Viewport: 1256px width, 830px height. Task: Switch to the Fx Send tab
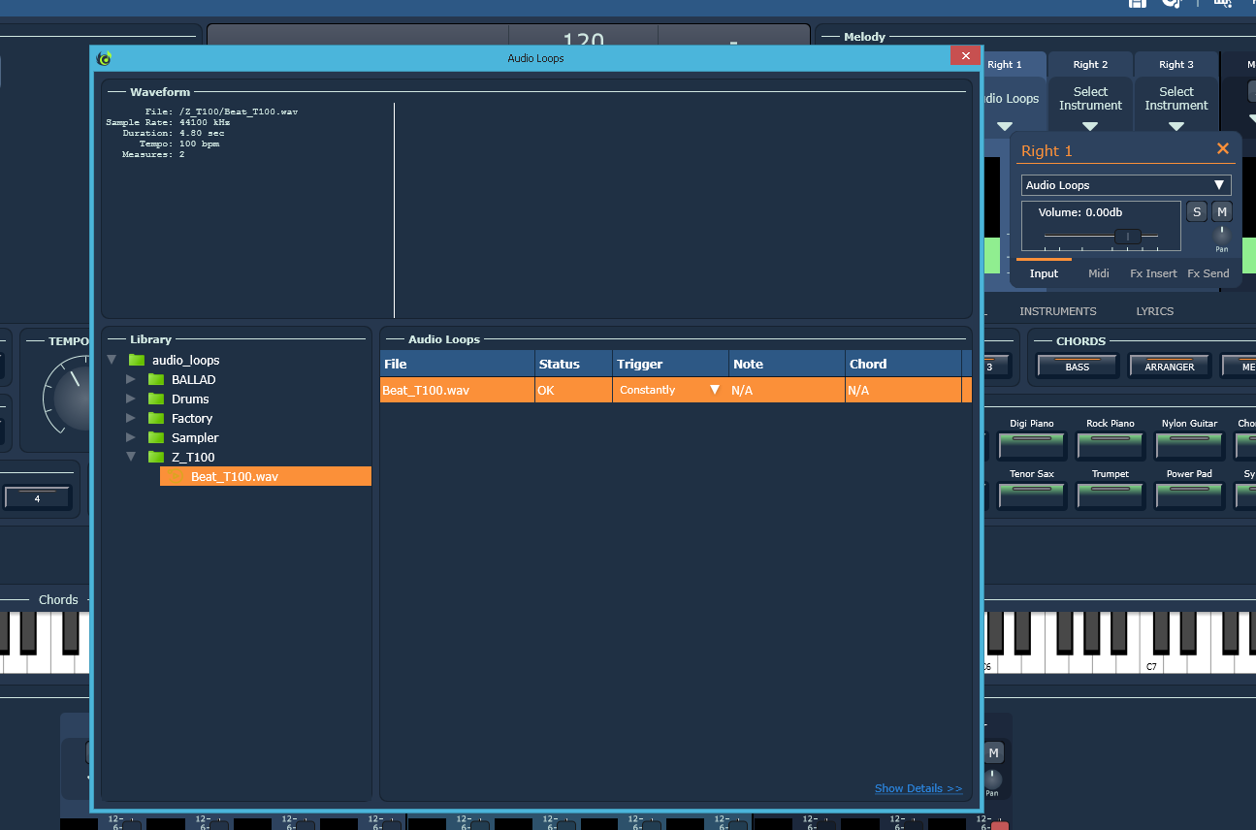(1208, 273)
